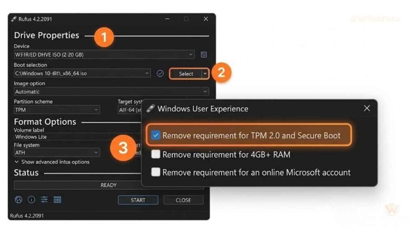The width and height of the screenshot is (415, 233).
Task: Click the Drive Properties heading
Action: click(x=47, y=35)
